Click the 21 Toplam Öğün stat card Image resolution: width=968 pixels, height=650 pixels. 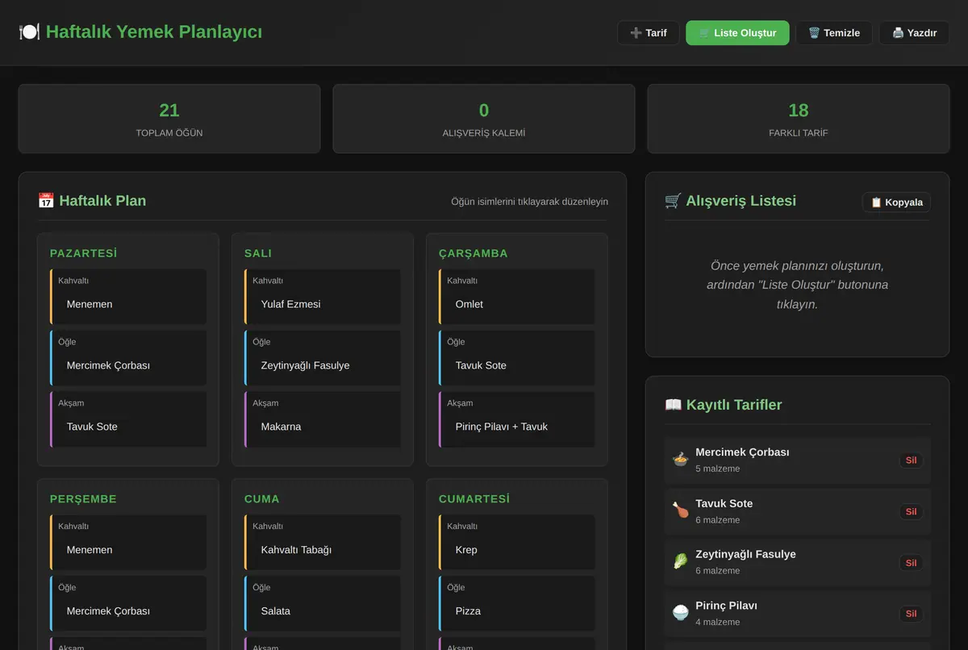click(169, 119)
